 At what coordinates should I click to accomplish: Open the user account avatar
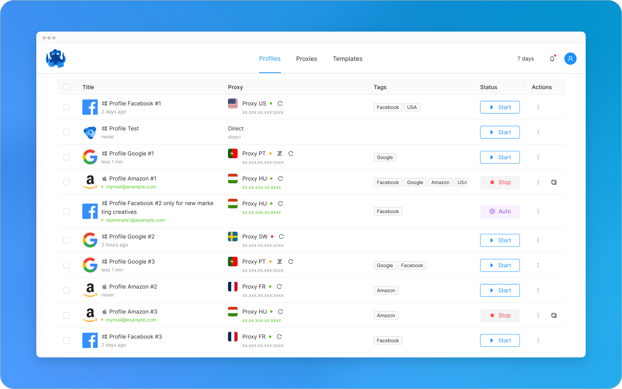(x=570, y=59)
